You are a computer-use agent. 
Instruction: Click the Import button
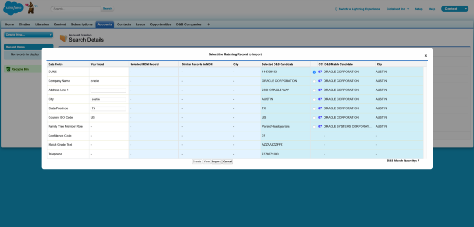pyautogui.click(x=216, y=161)
